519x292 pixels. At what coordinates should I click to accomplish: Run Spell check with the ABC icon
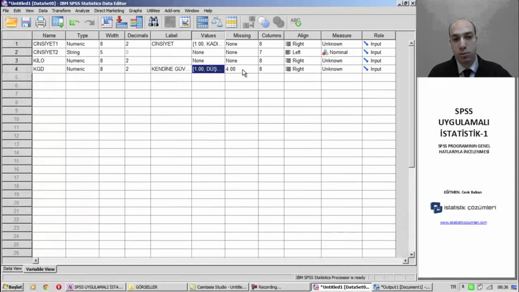(x=296, y=22)
